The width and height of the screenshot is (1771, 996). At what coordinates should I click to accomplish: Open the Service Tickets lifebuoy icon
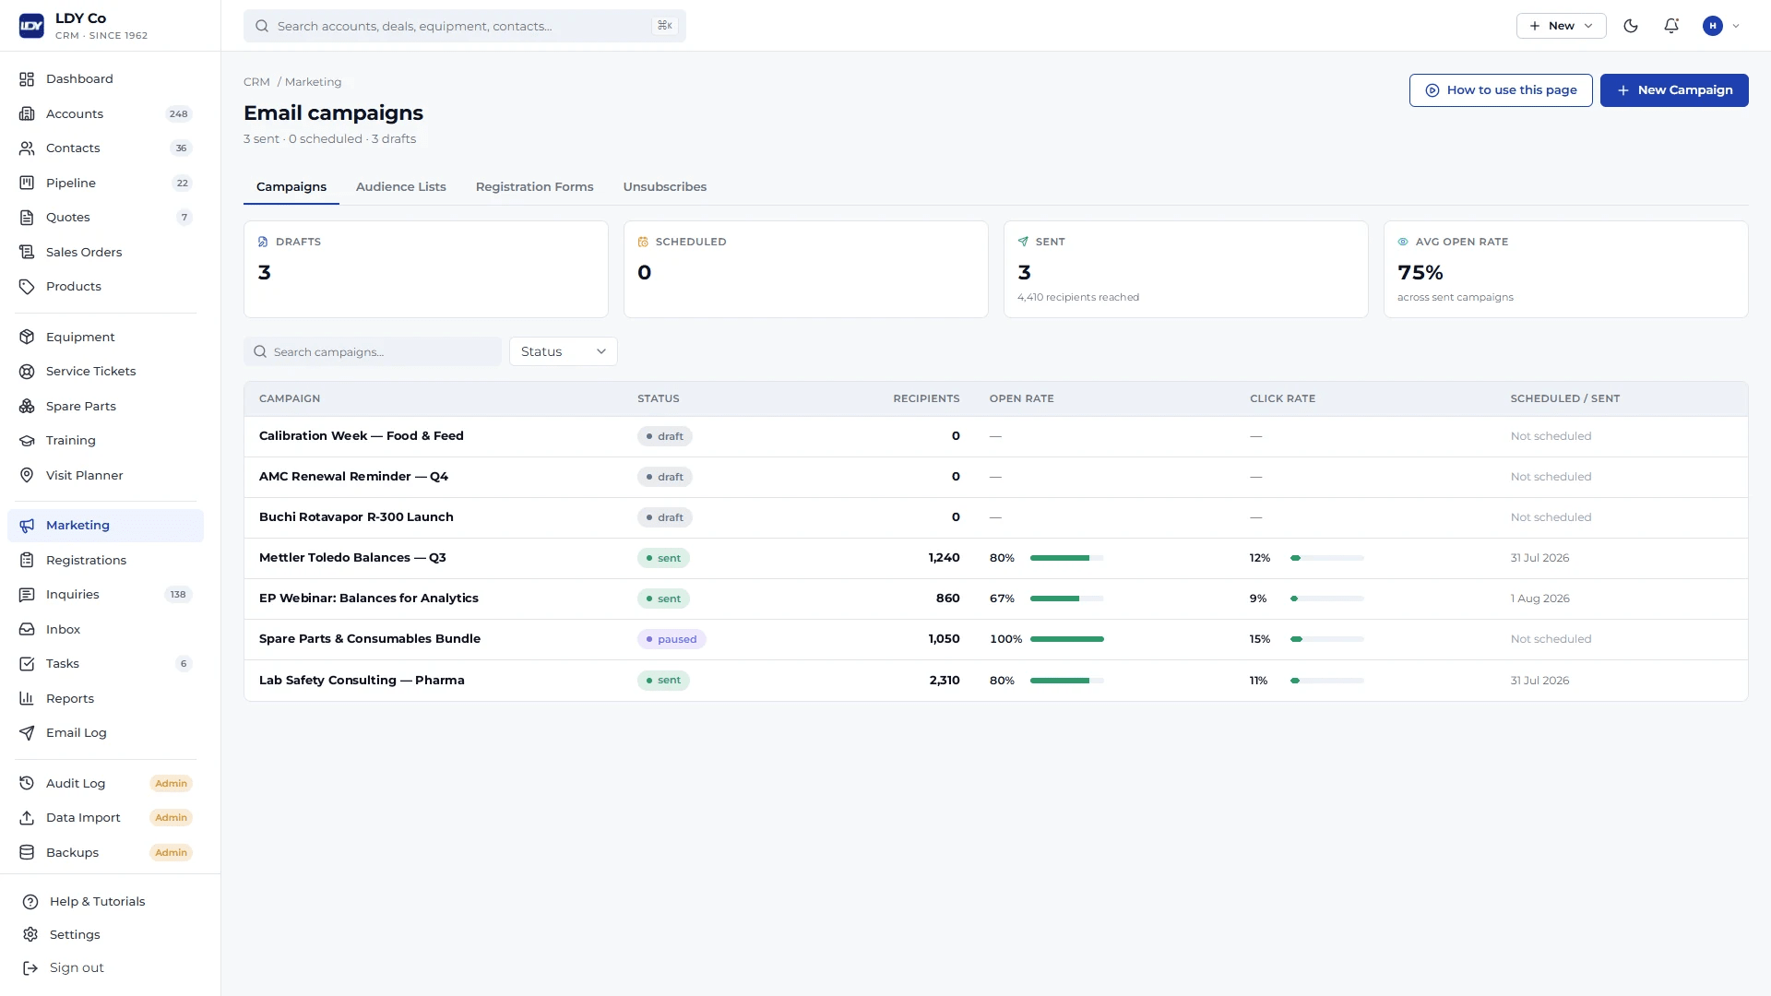click(x=27, y=372)
